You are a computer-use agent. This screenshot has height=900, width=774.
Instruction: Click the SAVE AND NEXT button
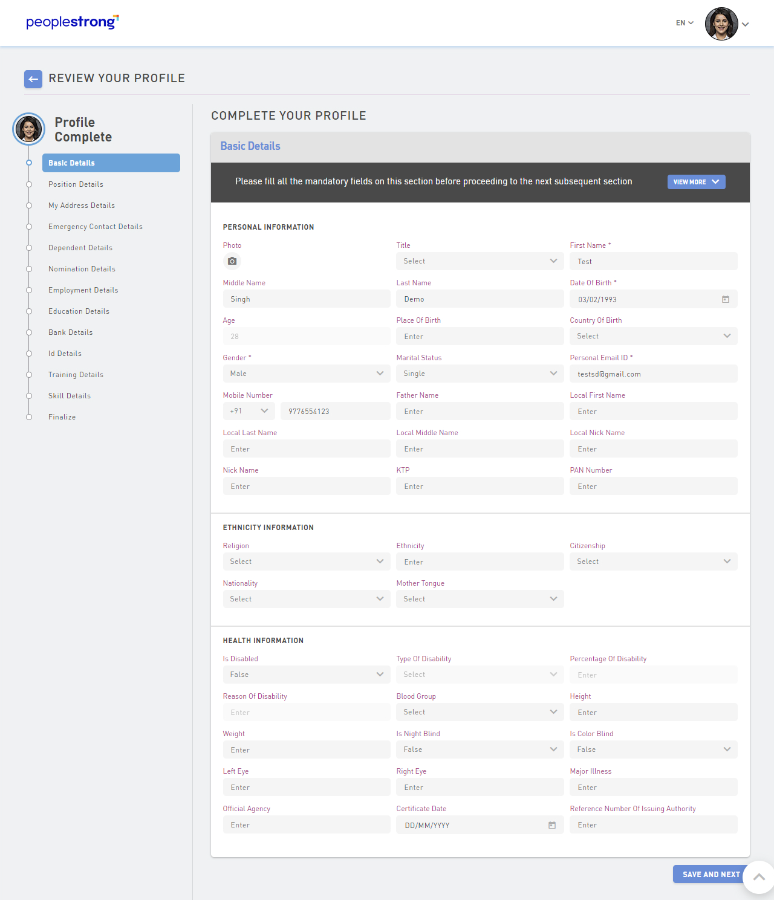pos(711,874)
